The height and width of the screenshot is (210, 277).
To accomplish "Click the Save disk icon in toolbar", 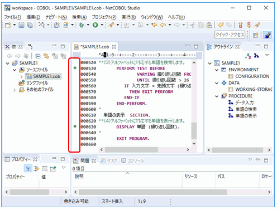I will pyautogui.click(x=21, y=25).
